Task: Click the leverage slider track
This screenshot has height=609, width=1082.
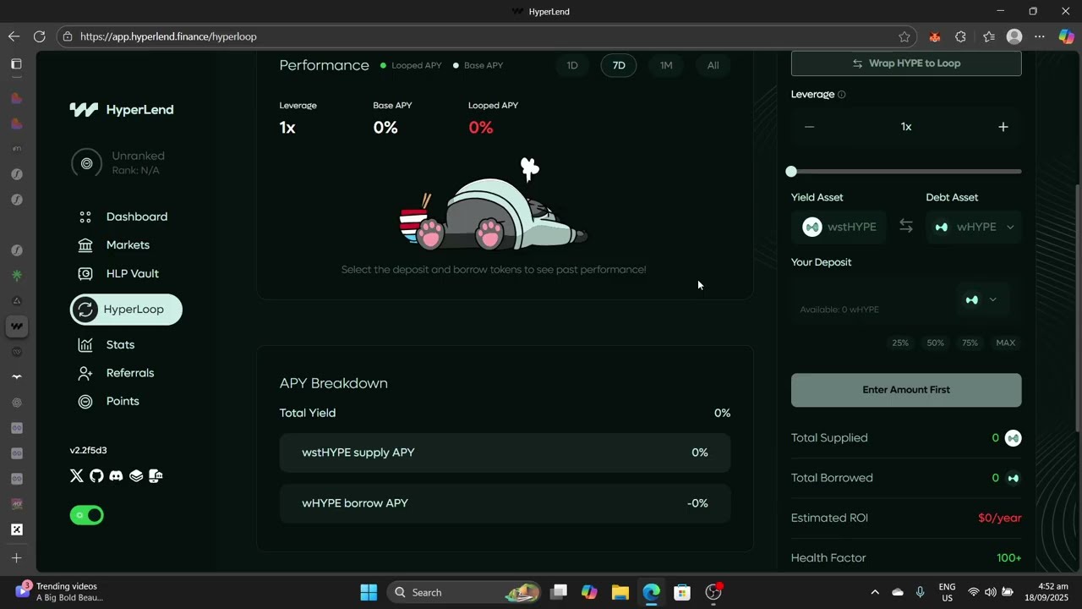Action: click(906, 172)
